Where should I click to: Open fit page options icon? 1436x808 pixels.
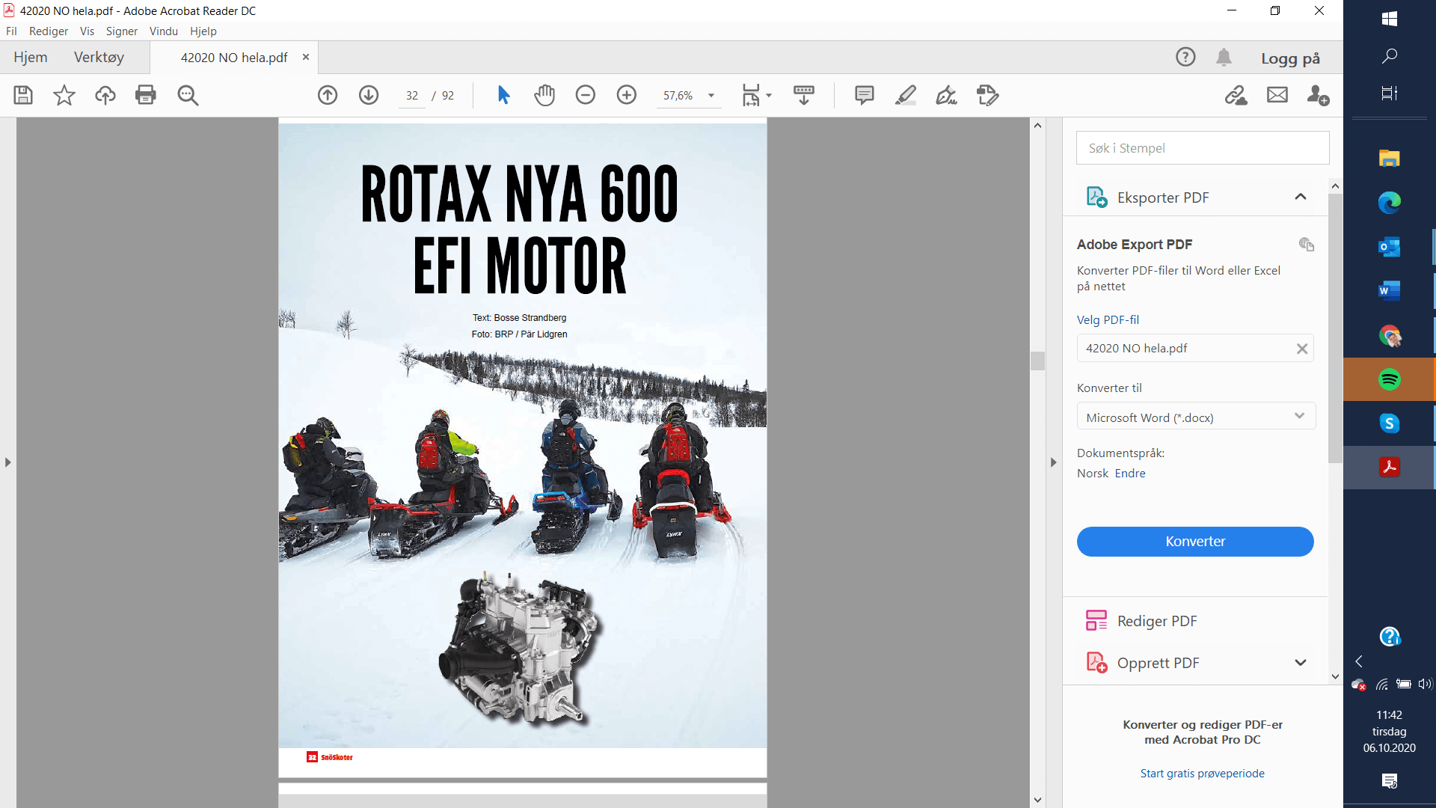pyautogui.click(x=751, y=95)
